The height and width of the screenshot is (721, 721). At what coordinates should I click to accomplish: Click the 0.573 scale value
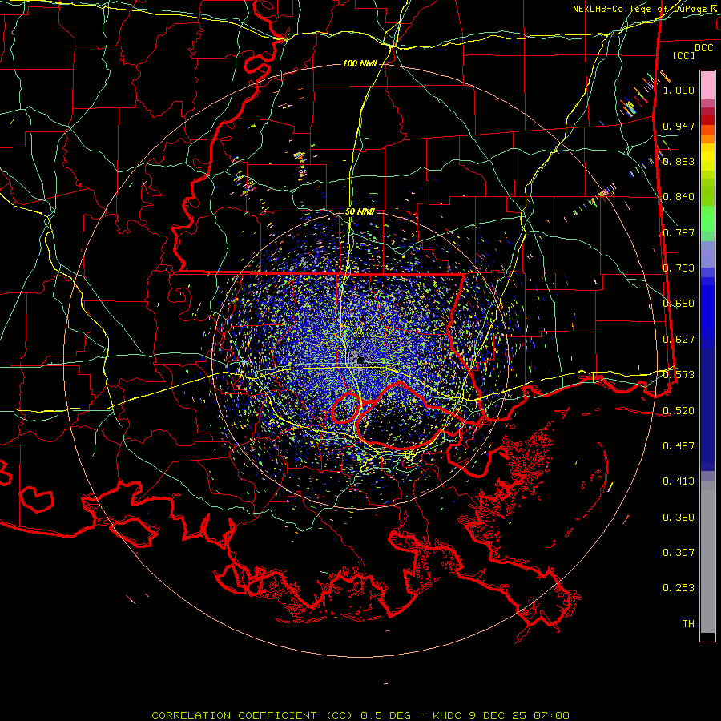[x=679, y=375]
